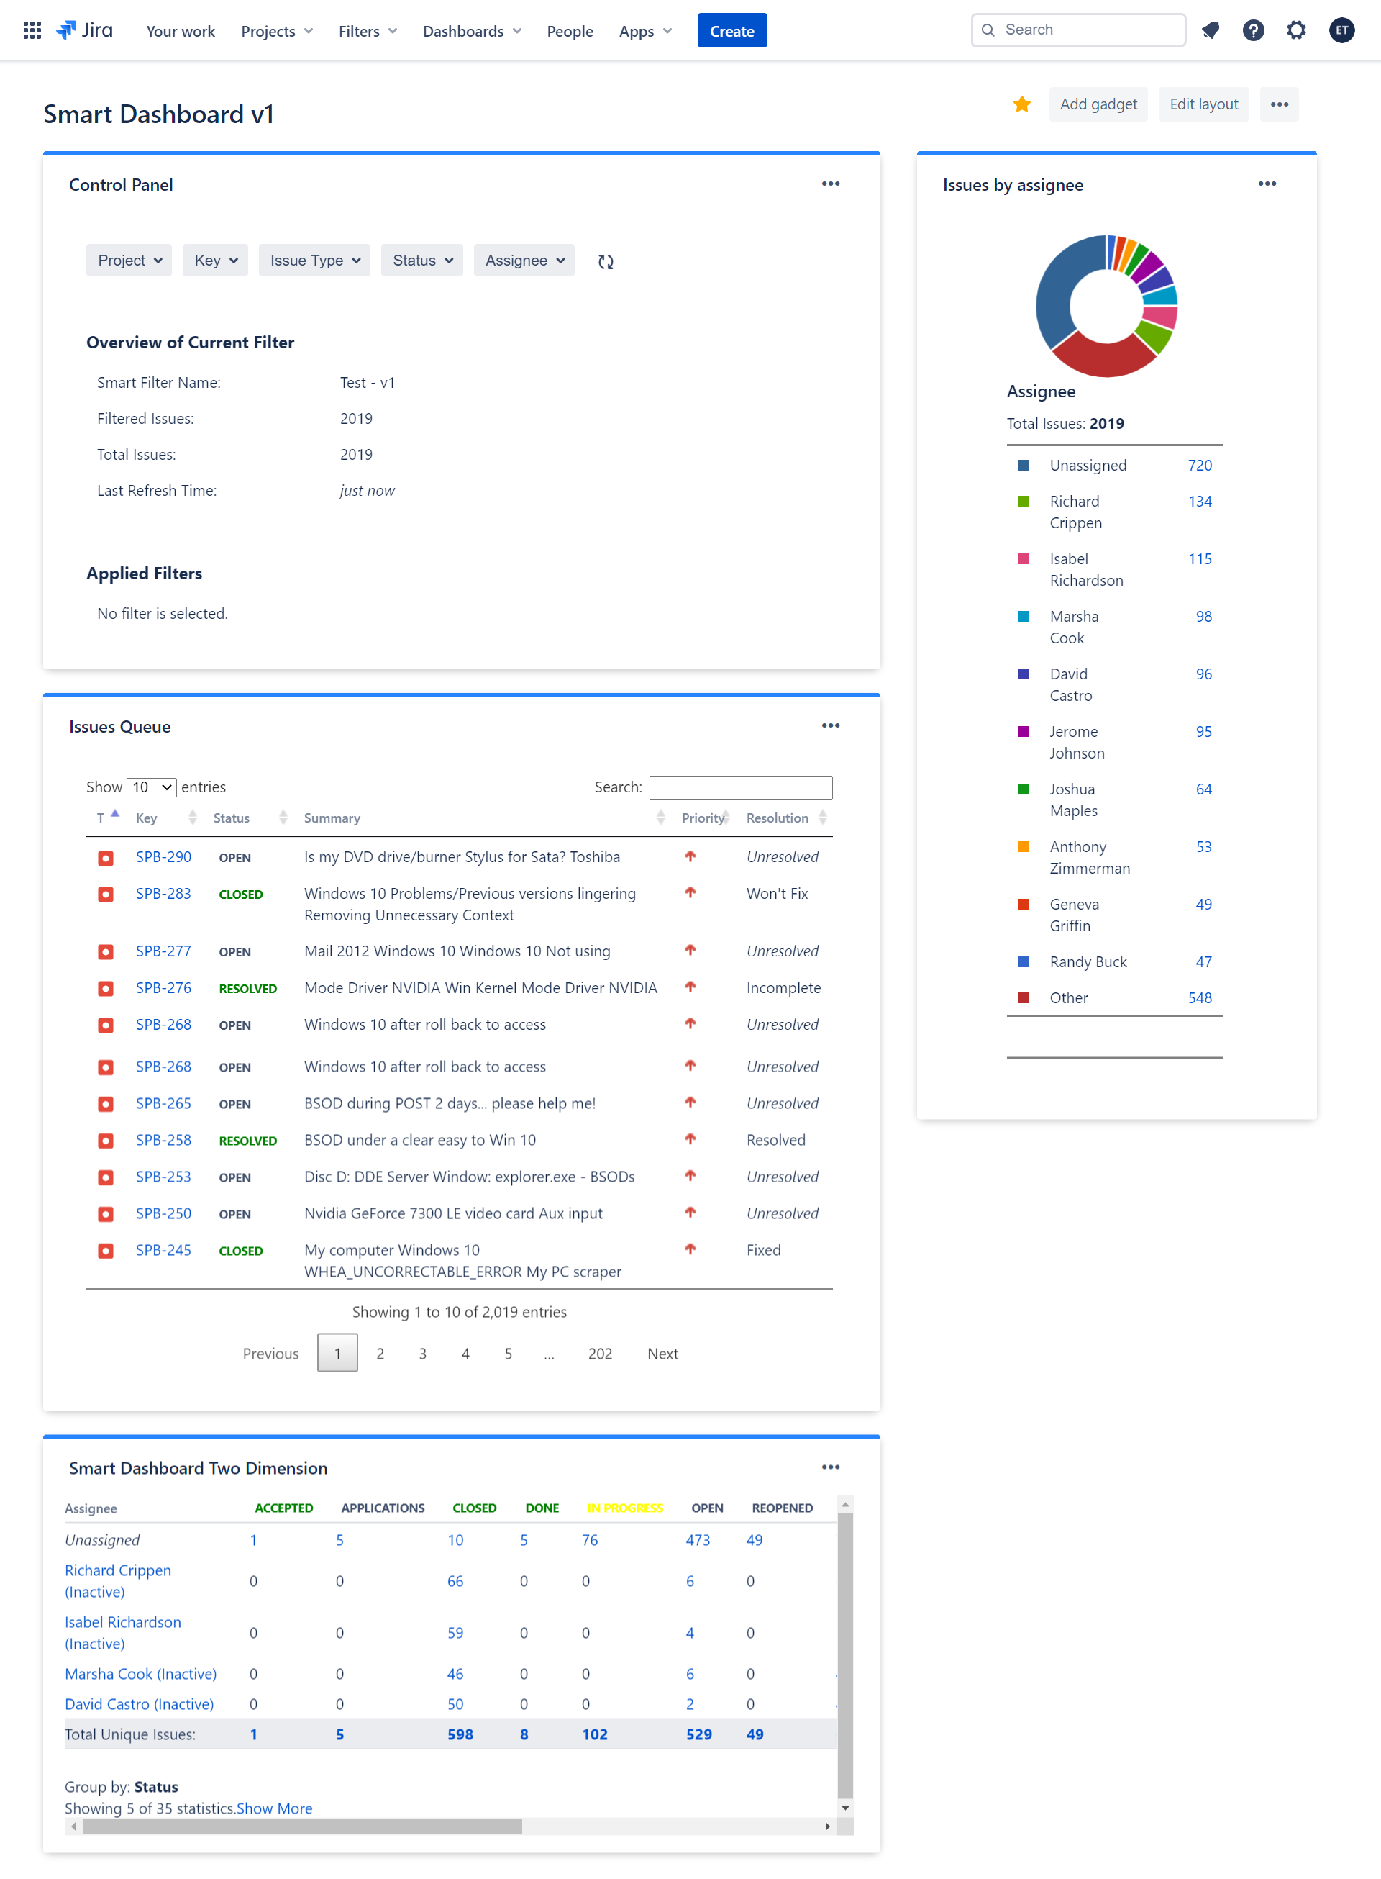Open the Apps menu
The width and height of the screenshot is (1381, 1879).
pyautogui.click(x=645, y=31)
